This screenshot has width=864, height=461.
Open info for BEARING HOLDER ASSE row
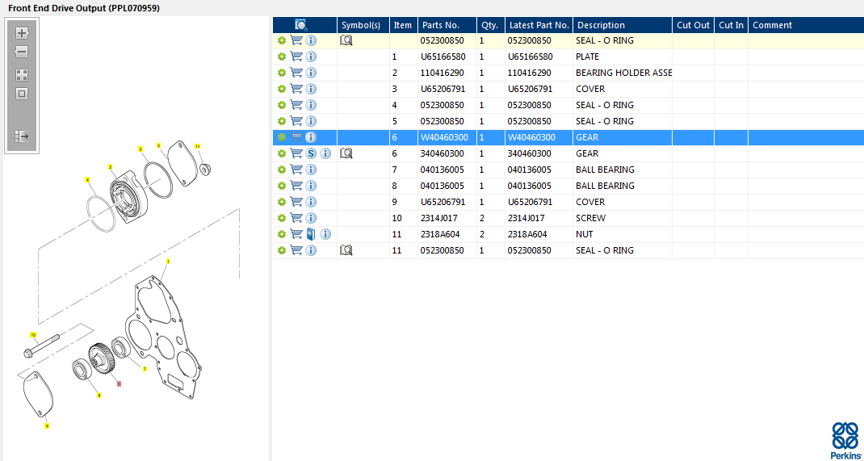(311, 73)
